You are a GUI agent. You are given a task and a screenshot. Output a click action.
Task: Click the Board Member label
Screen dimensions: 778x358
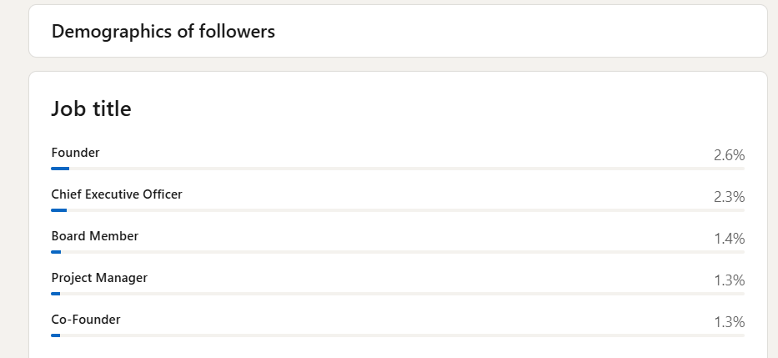tap(94, 236)
